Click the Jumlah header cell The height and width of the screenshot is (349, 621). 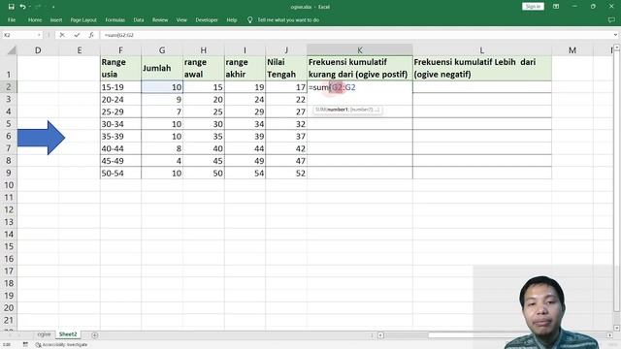point(162,68)
